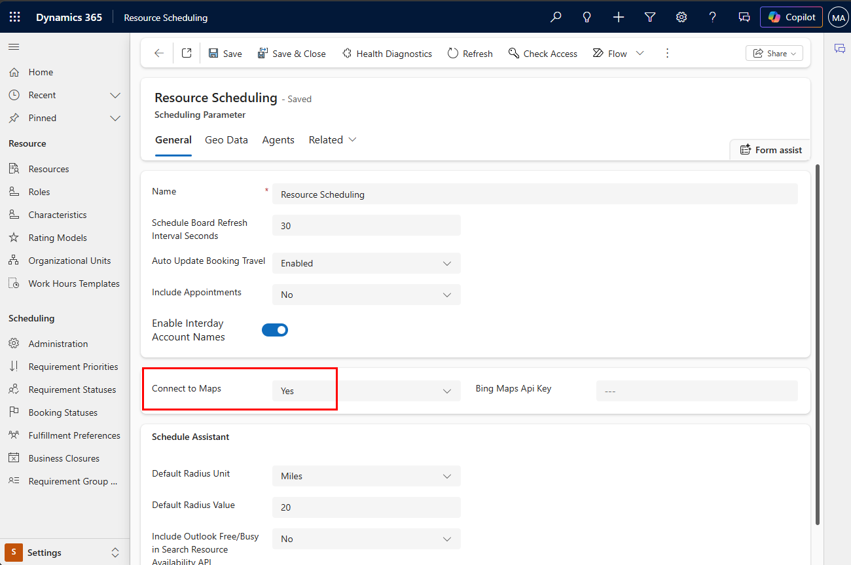Click Save & Close
The width and height of the screenshot is (851, 565).
(291, 54)
